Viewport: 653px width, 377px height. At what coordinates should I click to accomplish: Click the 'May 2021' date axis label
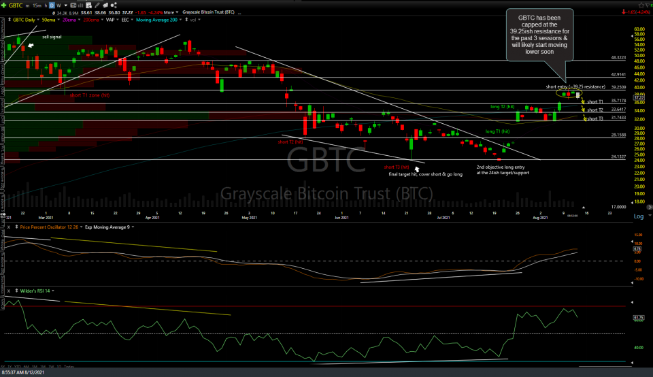point(249,218)
